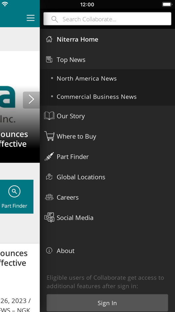Click the battery indicator in status bar
Viewport: 175px width, 312px height.
coord(167,4)
